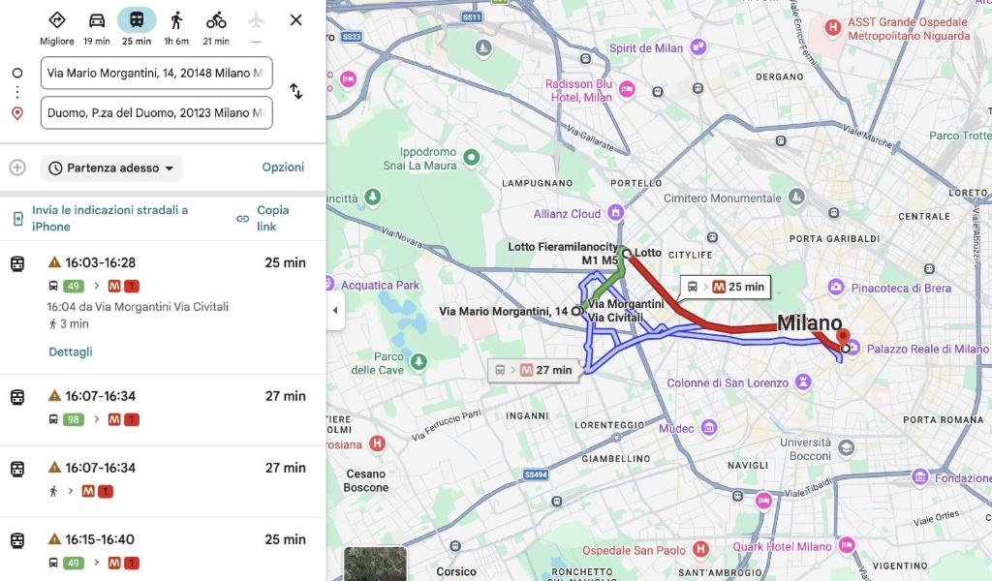Select the 16:15-16:40 transit route
The height and width of the screenshot is (581, 992).
[163, 549]
